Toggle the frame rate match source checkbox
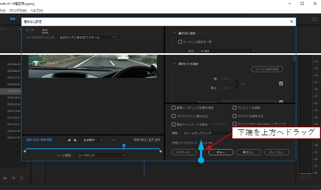The width and height of the screenshot is (321, 190). click(281, 101)
